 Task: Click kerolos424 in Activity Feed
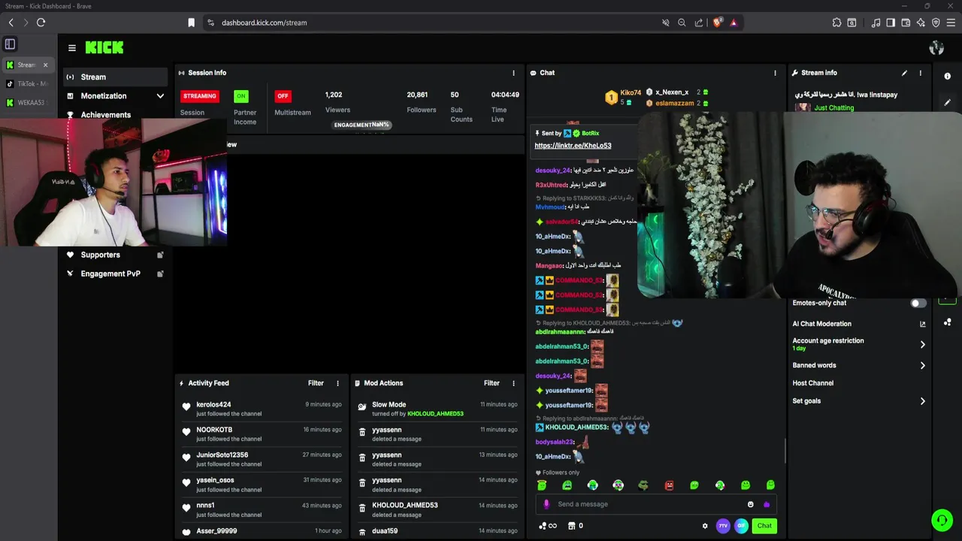(213, 404)
